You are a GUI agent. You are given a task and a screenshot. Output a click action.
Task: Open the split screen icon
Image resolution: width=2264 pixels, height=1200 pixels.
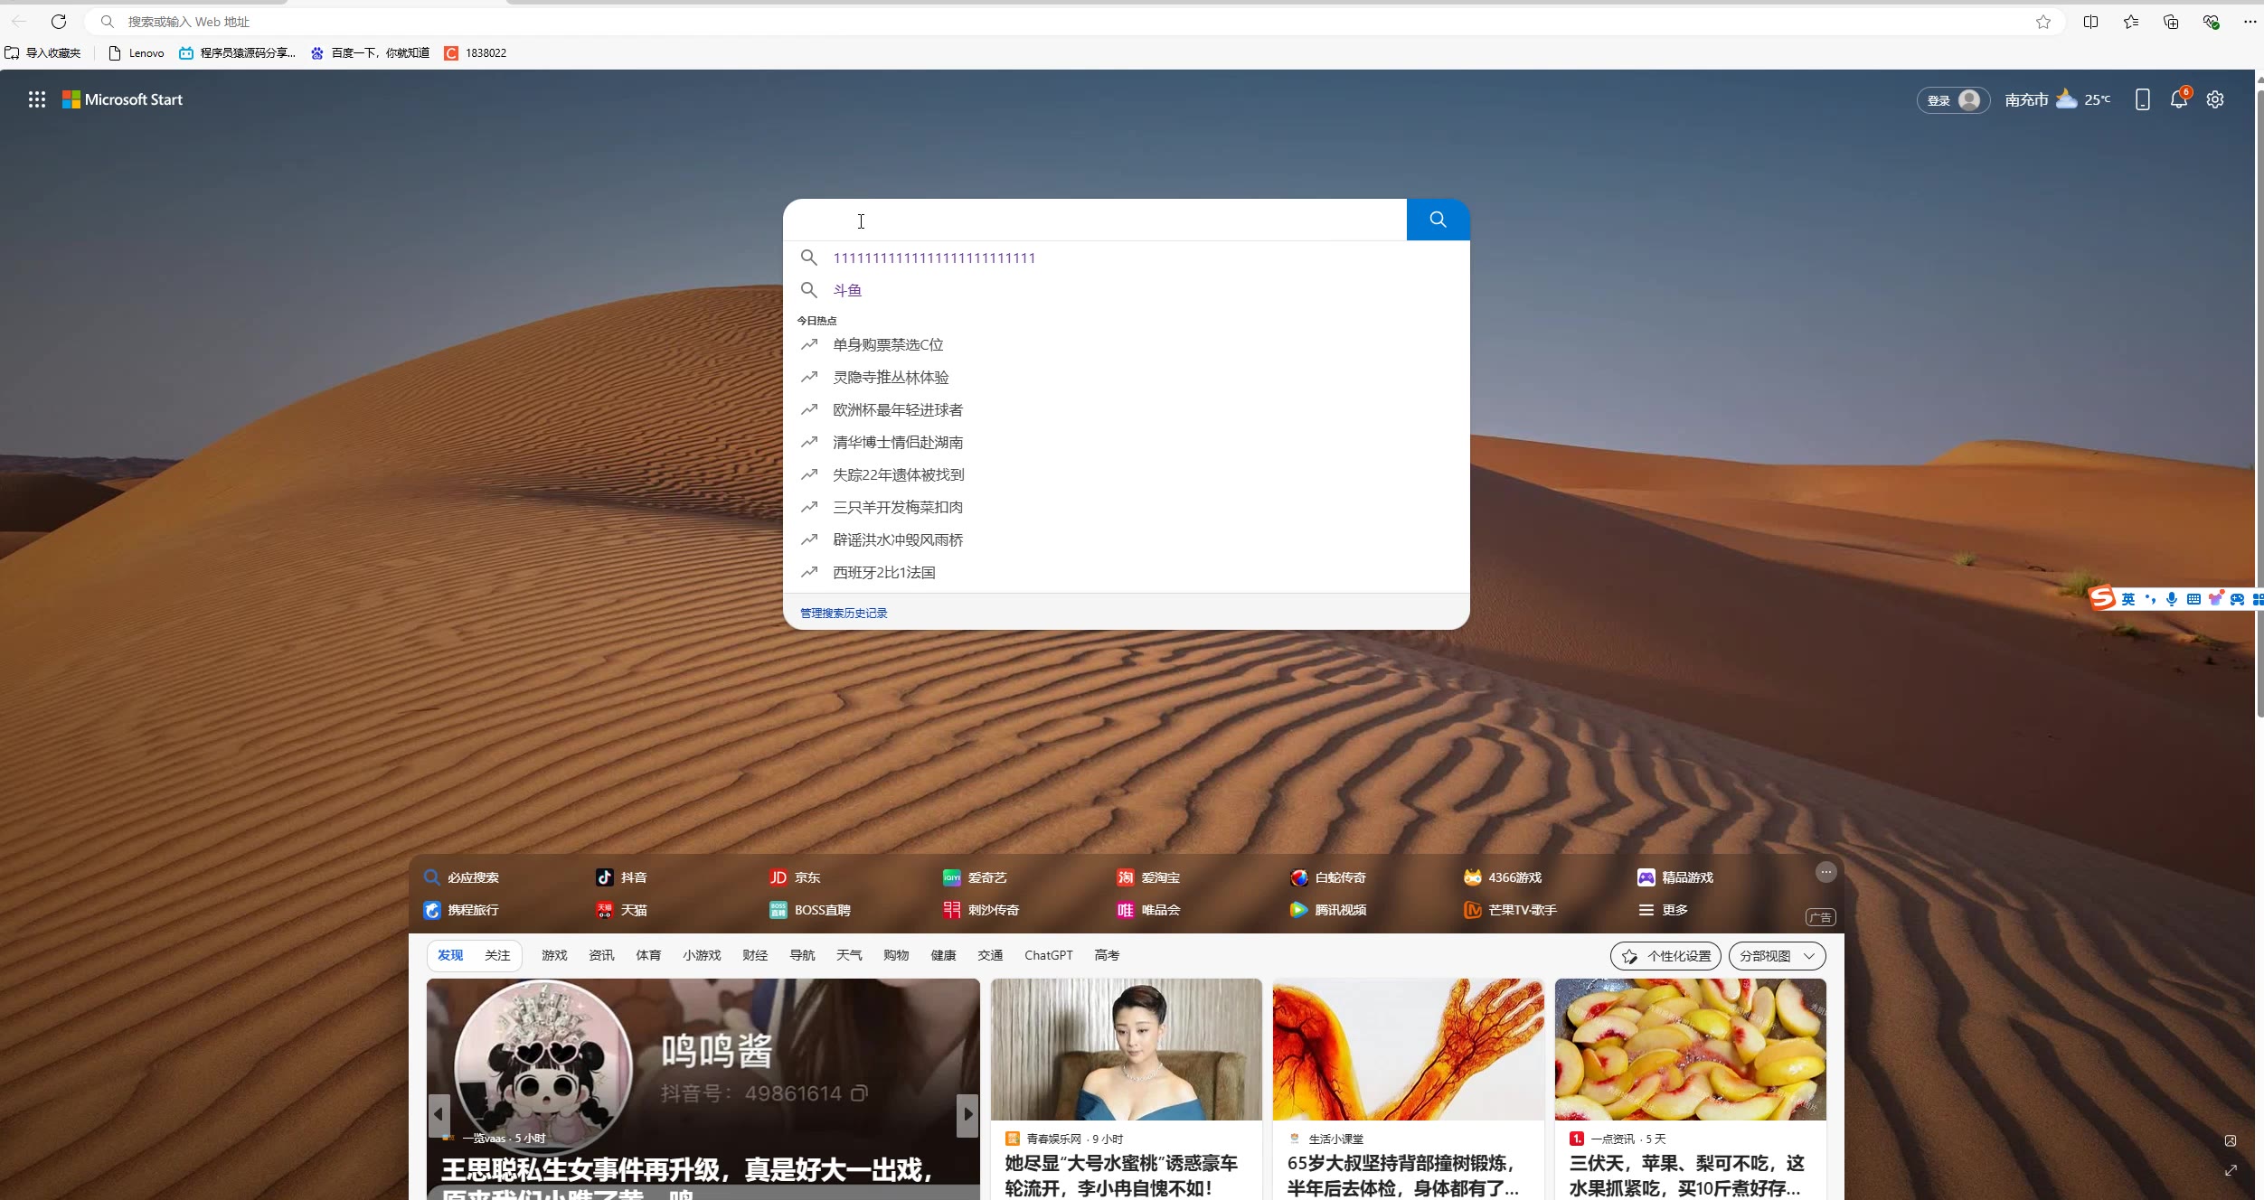tap(2090, 22)
